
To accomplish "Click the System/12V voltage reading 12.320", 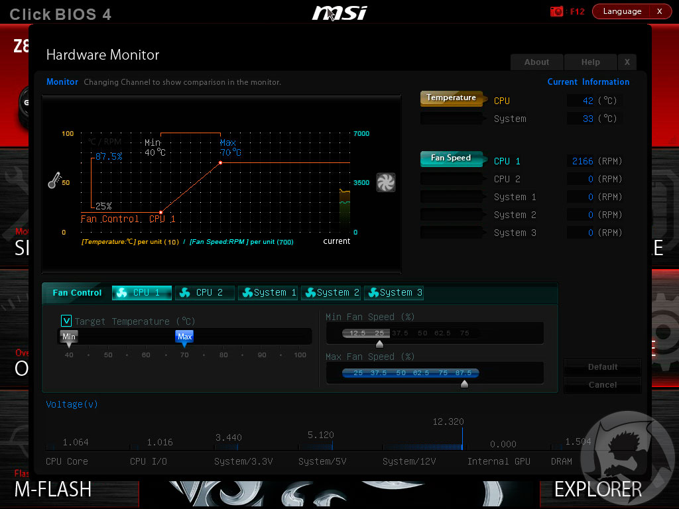I will pyautogui.click(x=448, y=422).
